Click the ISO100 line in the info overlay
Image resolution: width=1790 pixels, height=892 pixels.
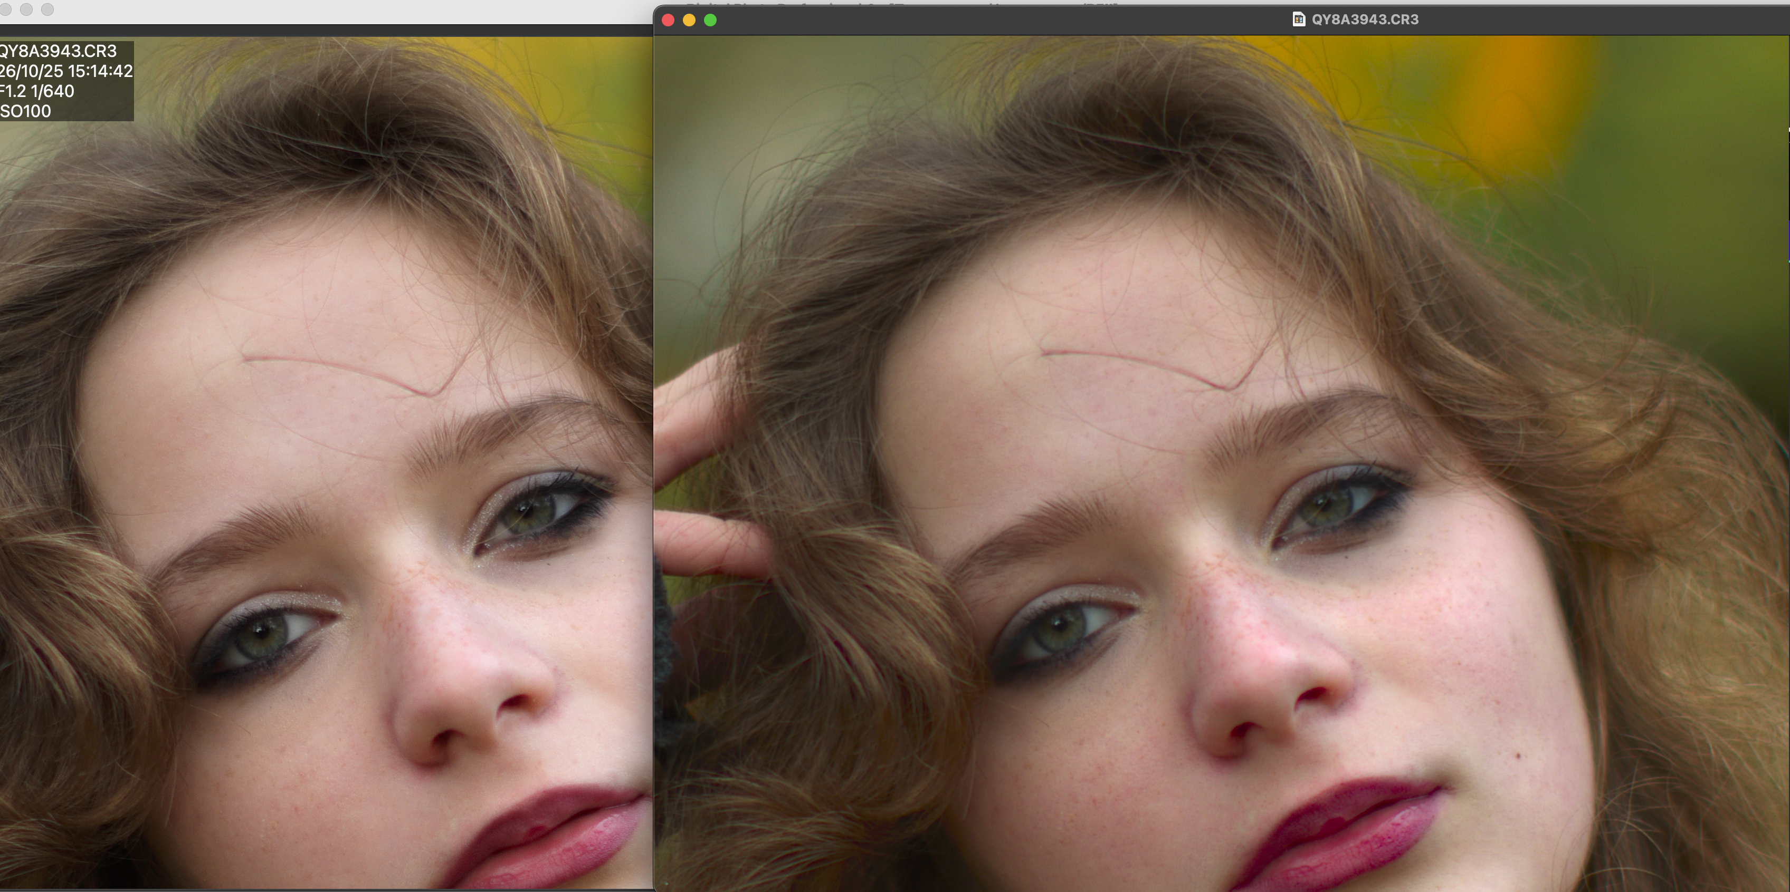pyautogui.click(x=26, y=111)
